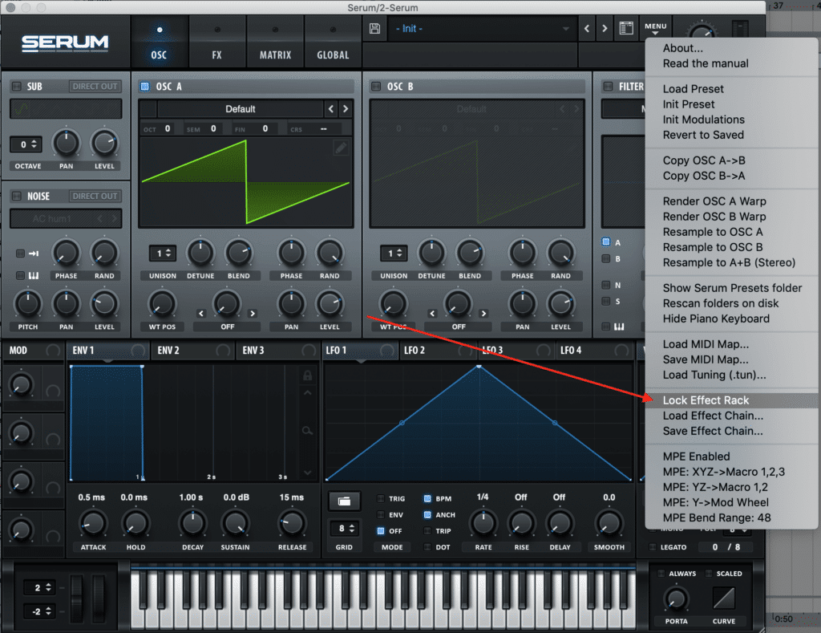Click the envelope scroll down chevron
This screenshot has width=821, height=633.
pos(307,473)
